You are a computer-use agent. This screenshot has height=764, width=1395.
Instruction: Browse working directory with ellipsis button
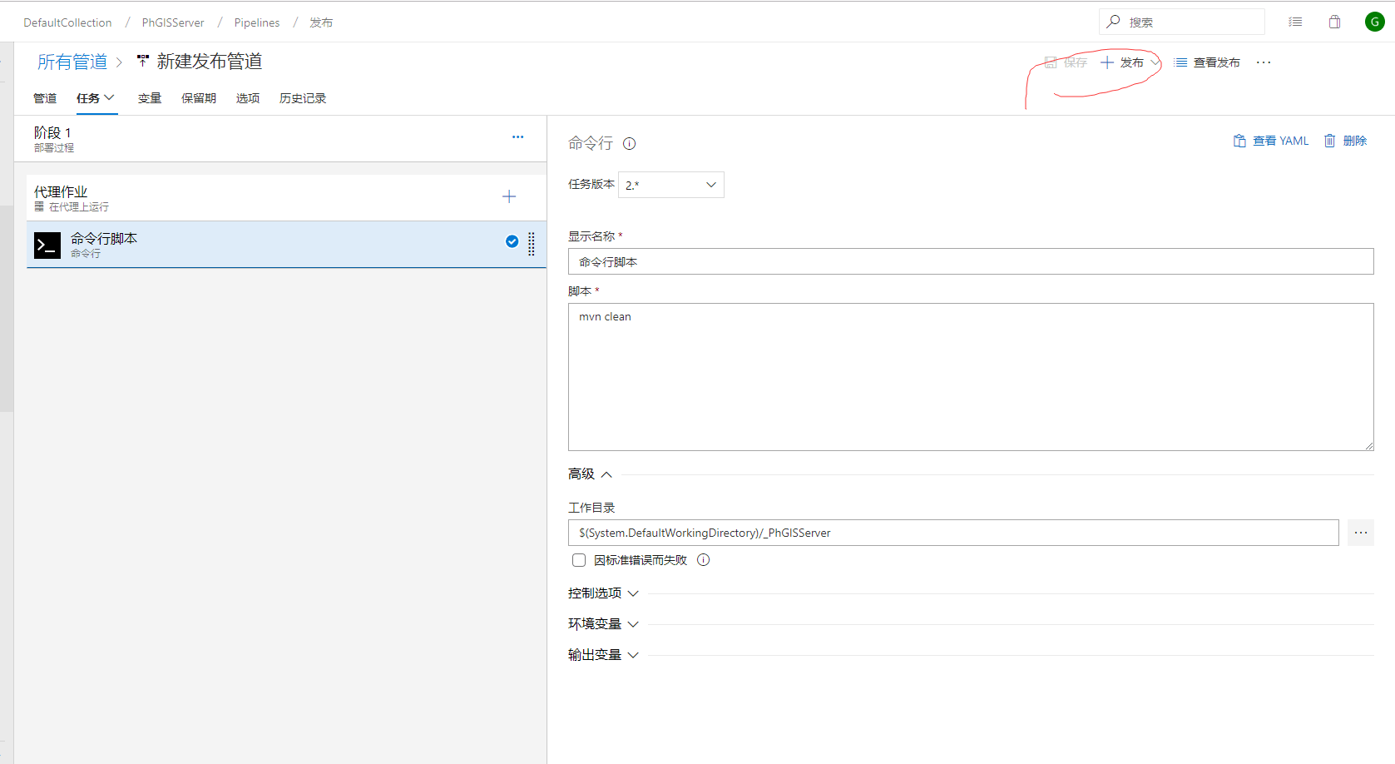coord(1360,533)
